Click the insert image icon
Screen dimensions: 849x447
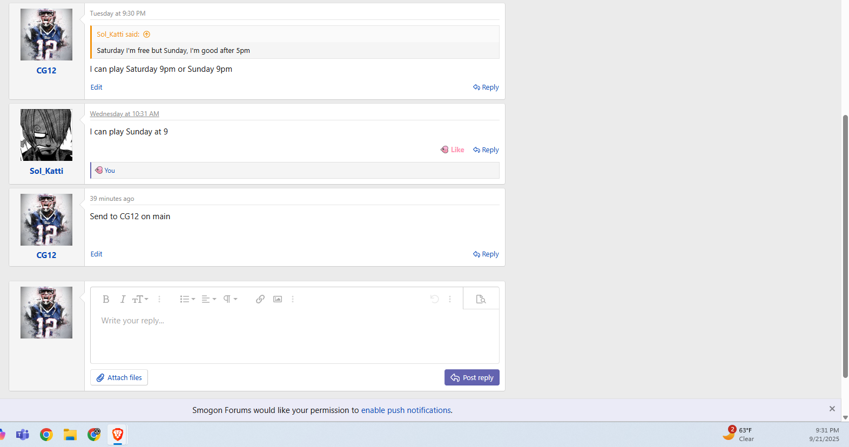[x=278, y=299]
